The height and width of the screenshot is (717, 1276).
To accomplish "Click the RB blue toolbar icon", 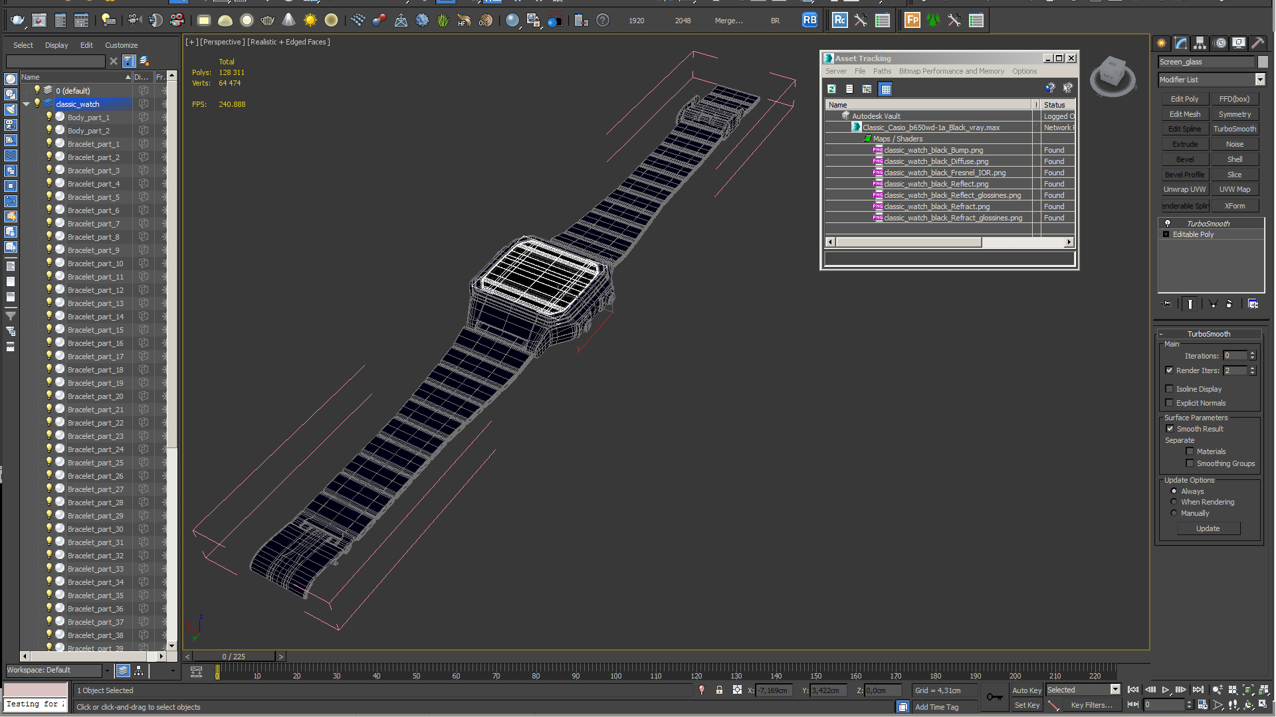I will click(x=809, y=21).
